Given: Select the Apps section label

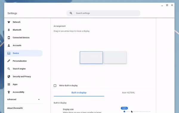Looking at the screenshot, I should [15, 84].
